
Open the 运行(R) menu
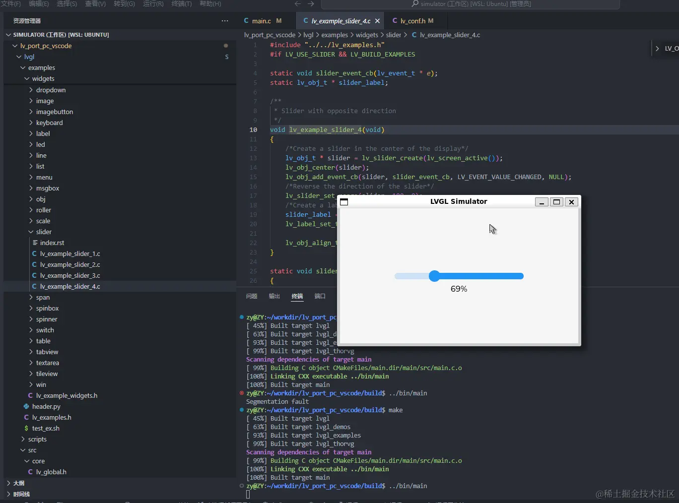point(153,4)
